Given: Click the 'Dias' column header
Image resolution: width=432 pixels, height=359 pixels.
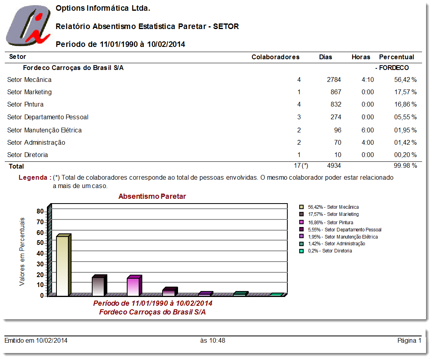Looking at the screenshot, I should point(325,57).
